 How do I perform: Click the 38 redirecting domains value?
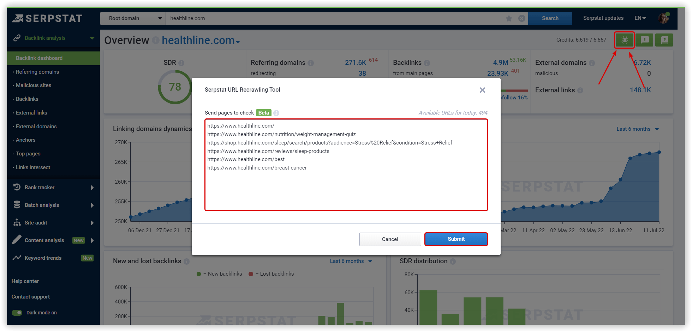[362, 74]
